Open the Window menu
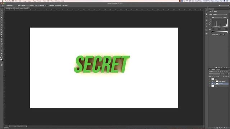Viewport: 230px width, 129px height. coord(57,1)
